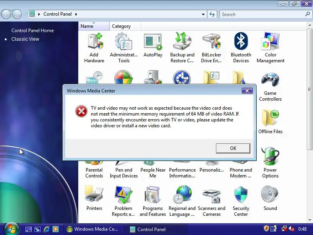Click the taskbar clock 0:48
The image size is (313, 235).
point(302,229)
